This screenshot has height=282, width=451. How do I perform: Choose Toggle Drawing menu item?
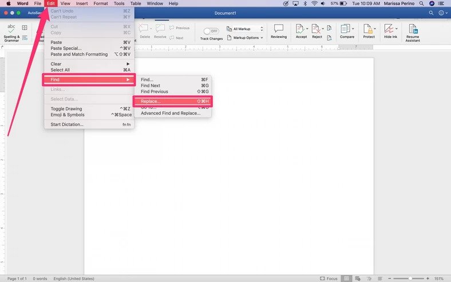89,108
